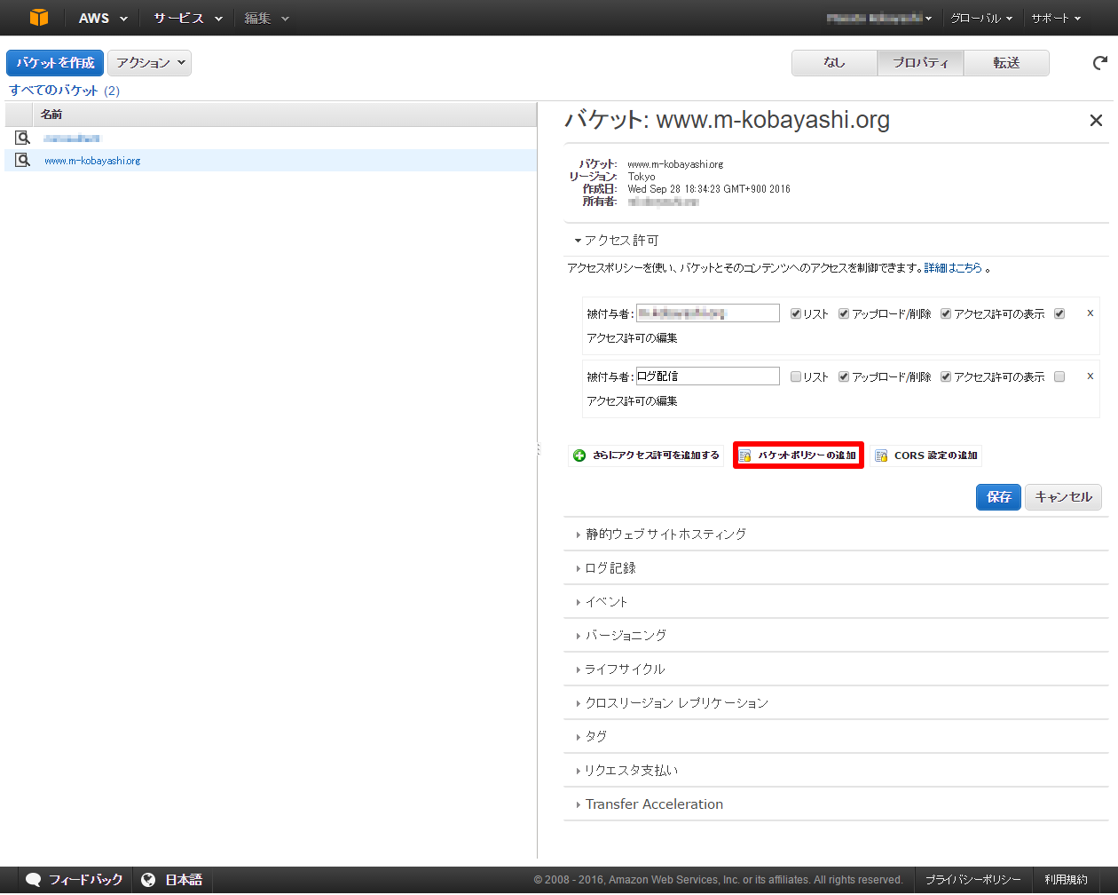Expand the タグ section
The width and height of the screenshot is (1118, 895).
(x=591, y=737)
